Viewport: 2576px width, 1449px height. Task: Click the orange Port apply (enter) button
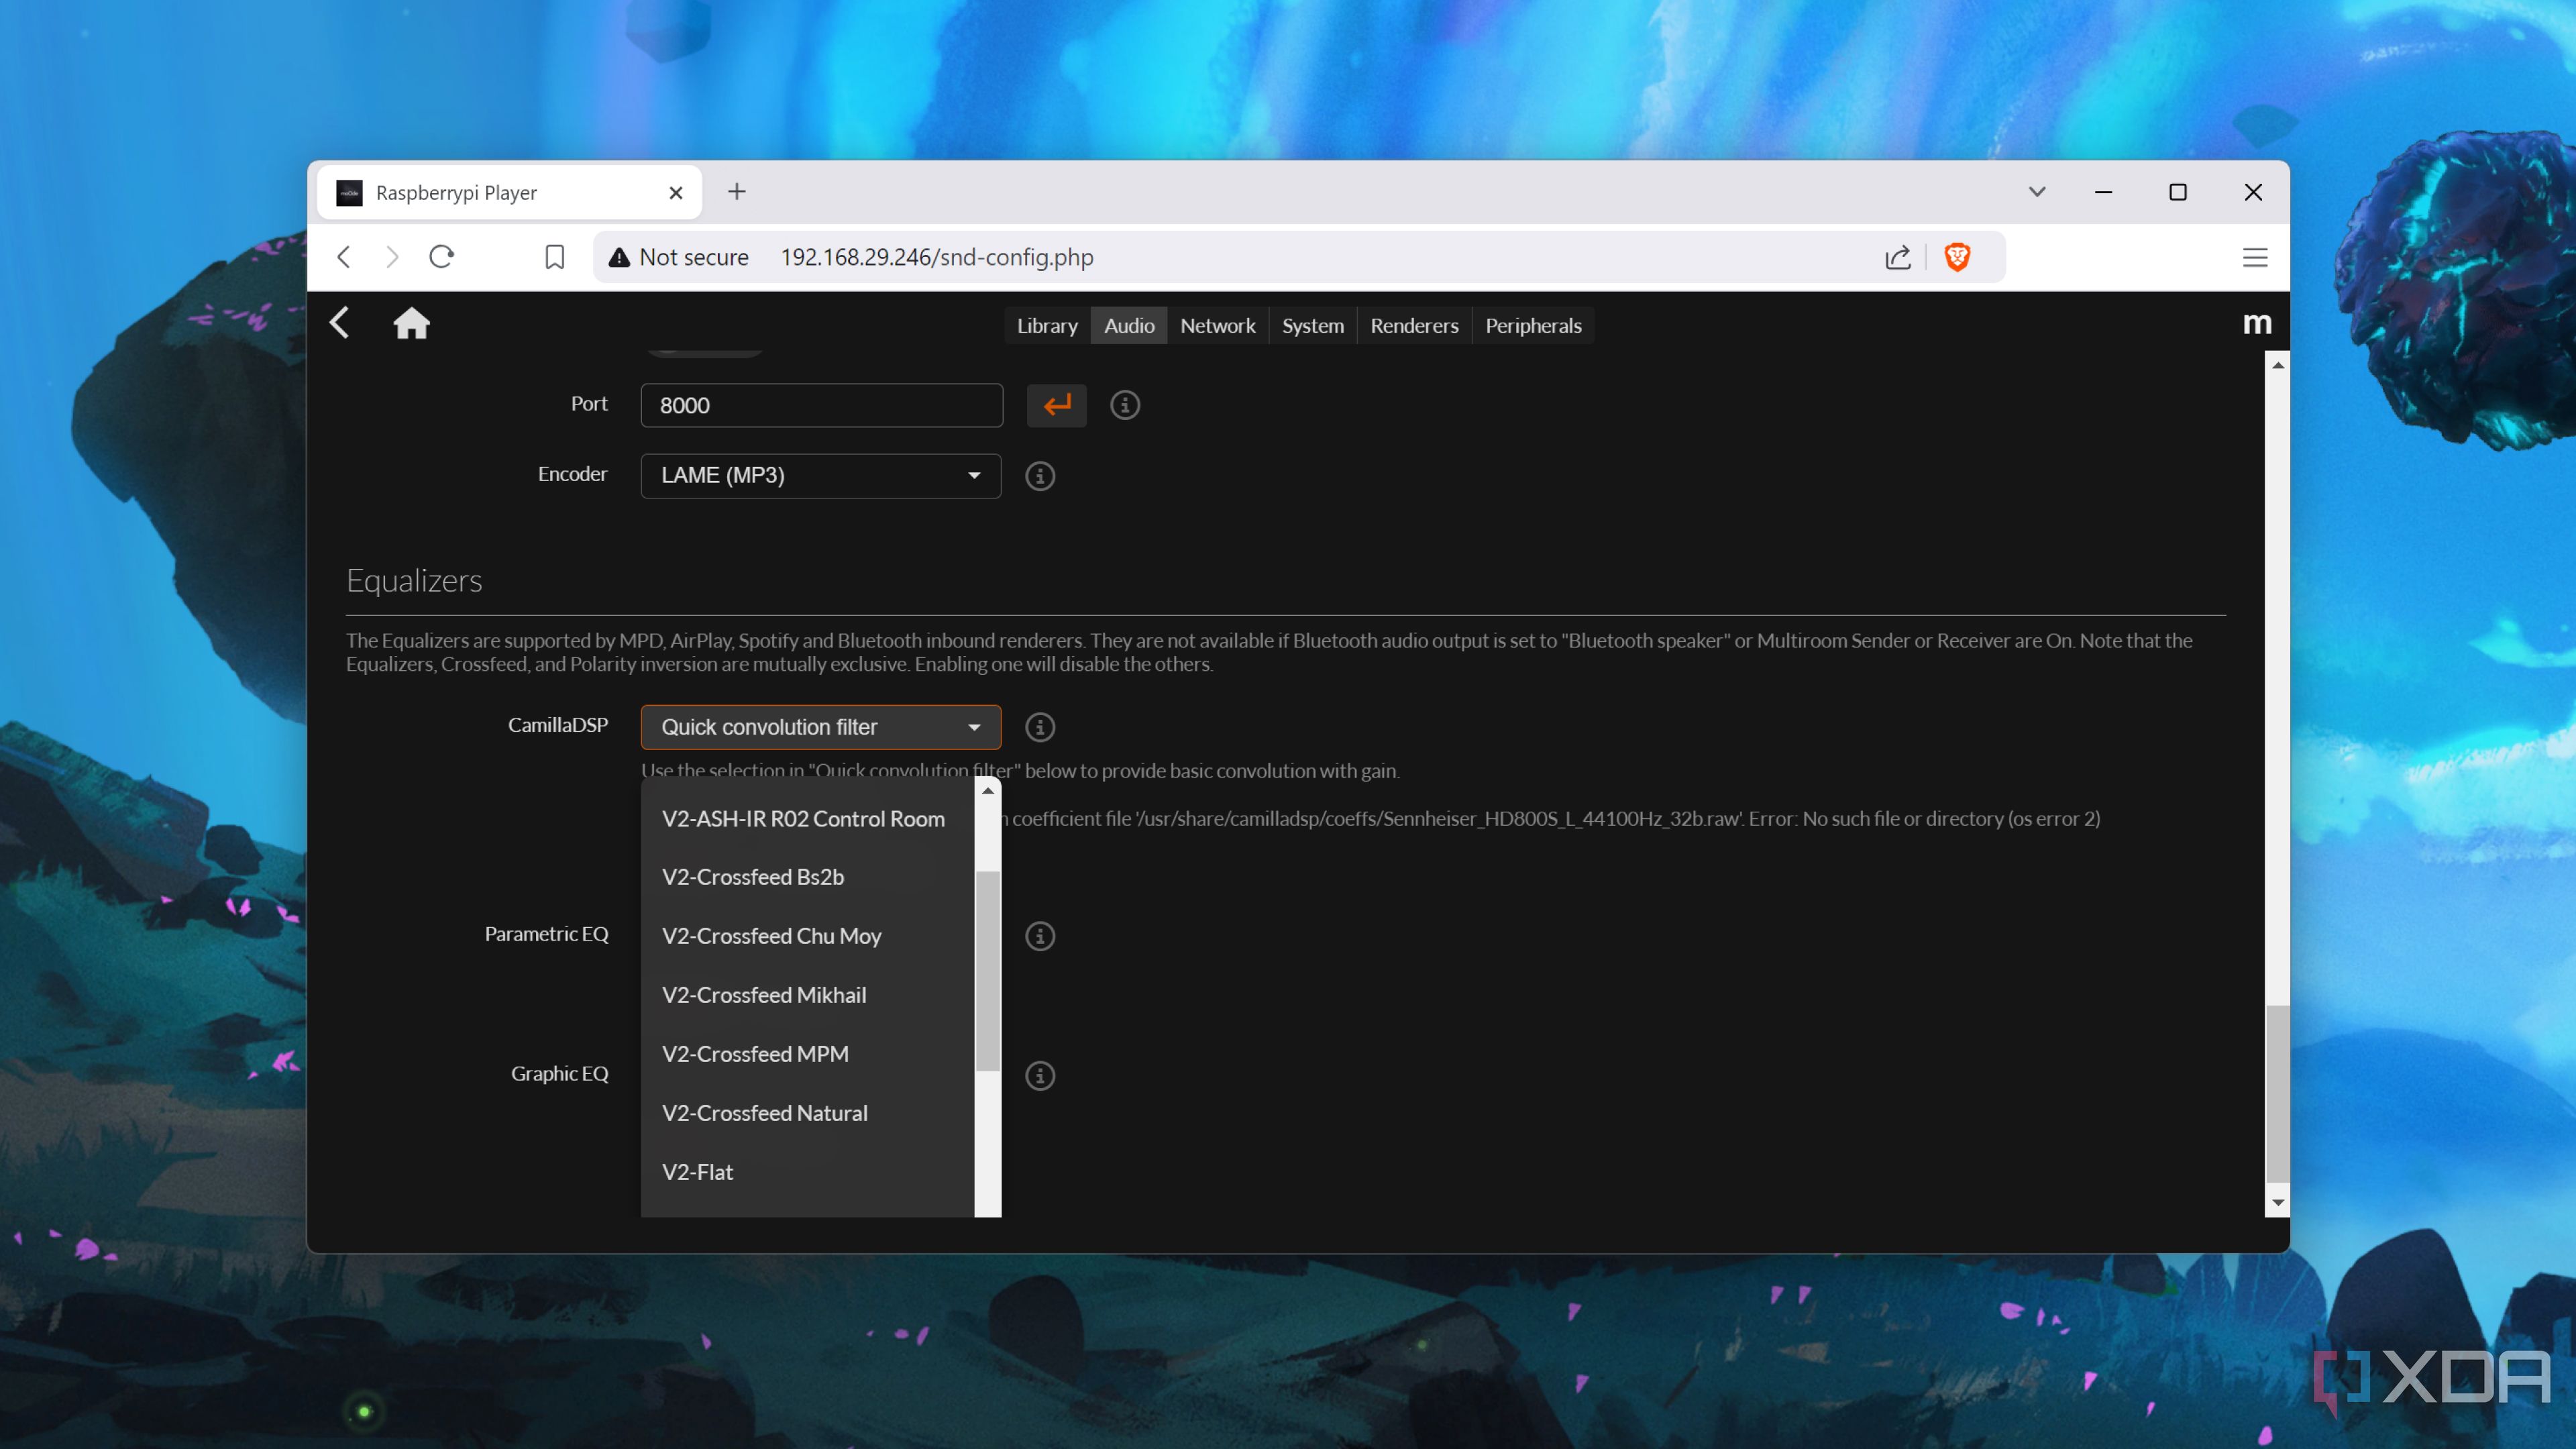pyautogui.click(x=1056, y=405)
